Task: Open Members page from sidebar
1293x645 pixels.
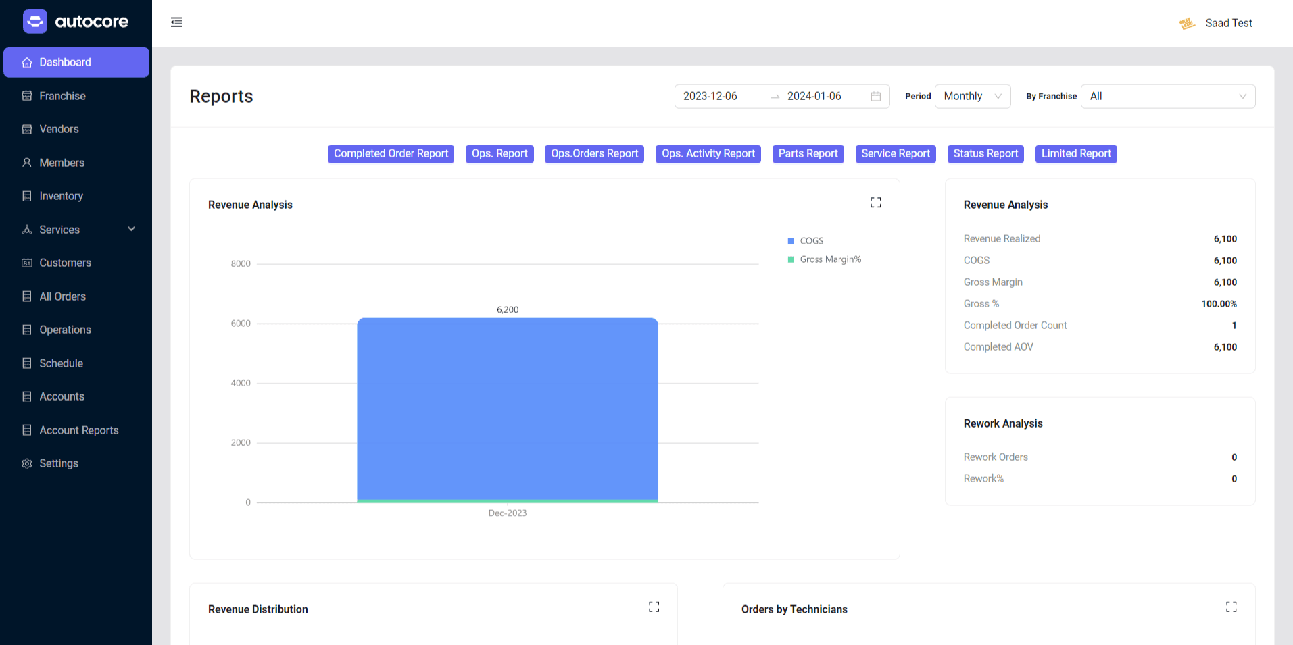Action: click(76, 163)
